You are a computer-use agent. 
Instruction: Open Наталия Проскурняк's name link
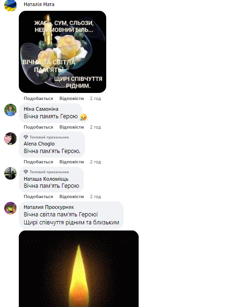(x=49, y=207)
